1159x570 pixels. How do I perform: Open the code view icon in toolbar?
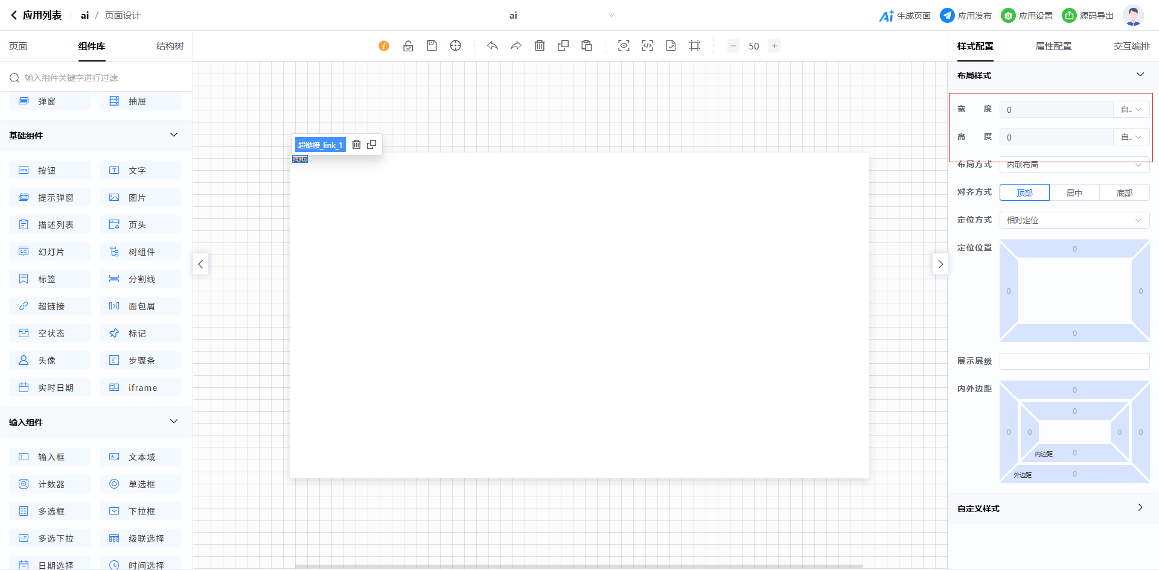[647, 46]
